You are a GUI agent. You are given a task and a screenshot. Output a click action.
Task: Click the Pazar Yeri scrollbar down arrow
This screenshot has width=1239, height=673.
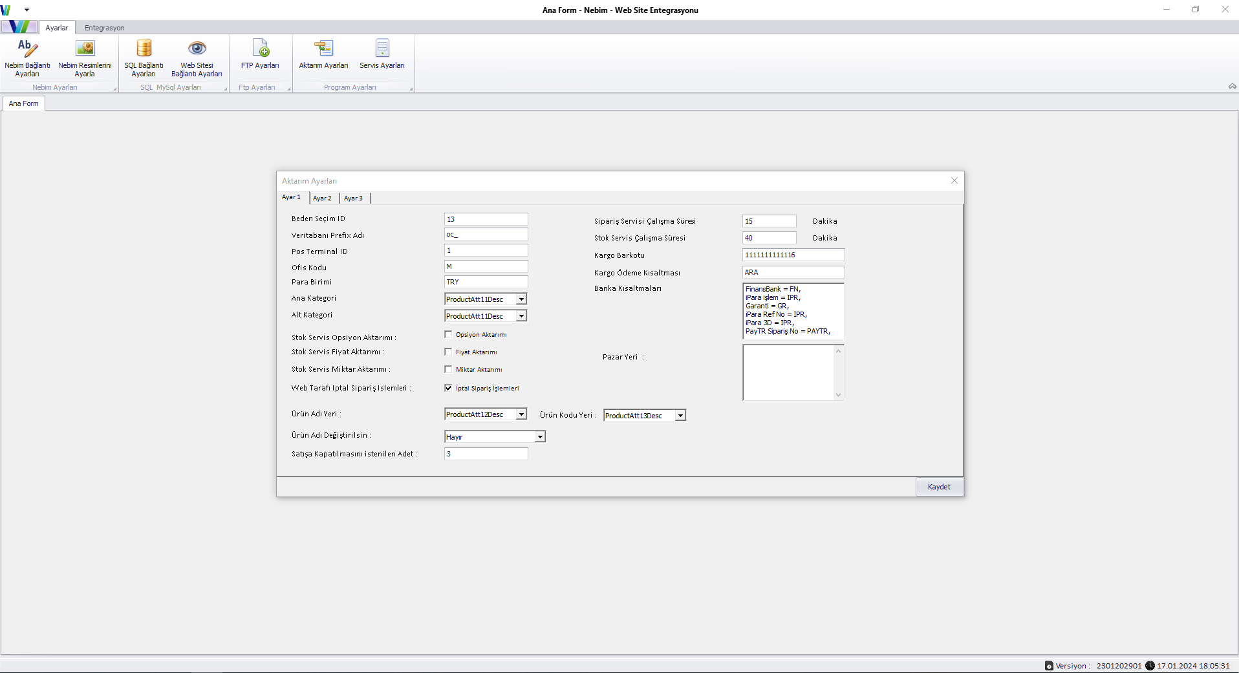[x=839, y=395]
